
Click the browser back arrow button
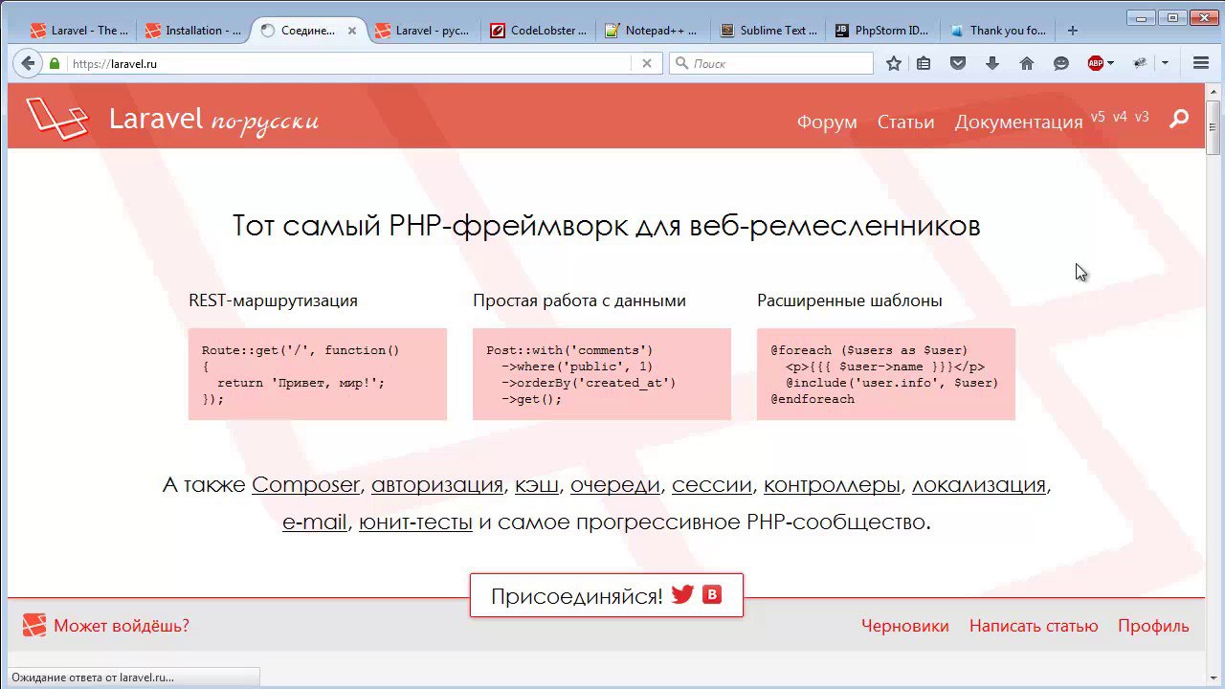tap(28, 63)
